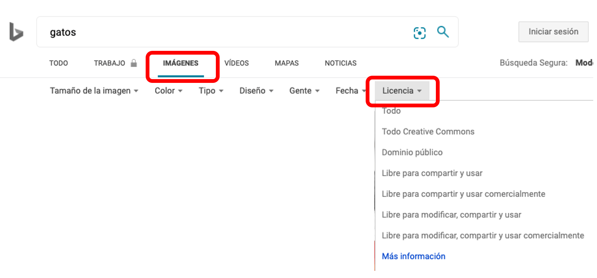Select Dominio público license option
This screenshot has height=278, width=597.
(412, 153)
